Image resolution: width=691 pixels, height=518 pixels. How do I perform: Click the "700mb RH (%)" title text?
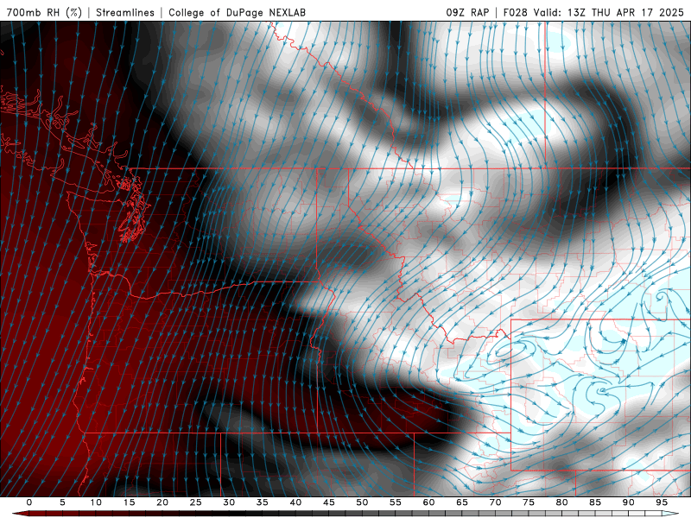[x=44, y=12]
